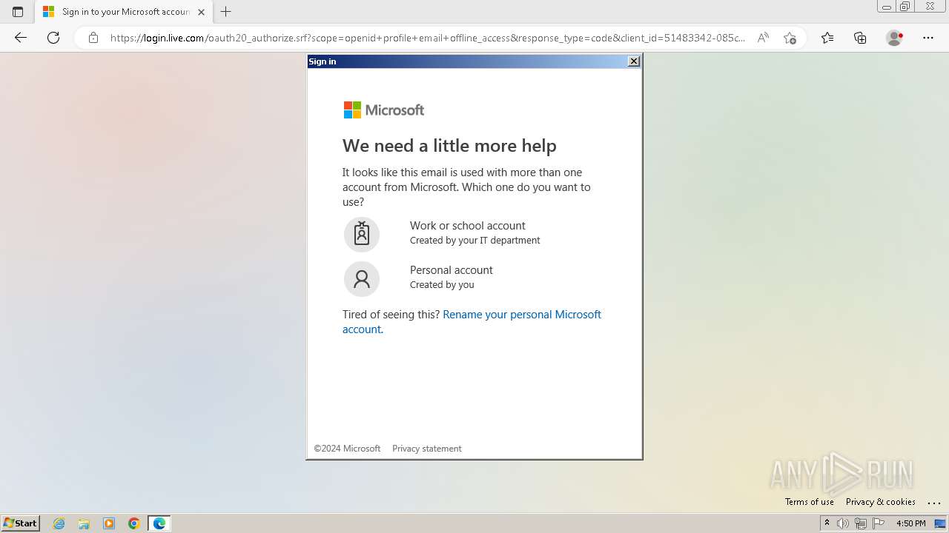
Task: Show hidden system tray icons
Action: [x=827, y=523]
